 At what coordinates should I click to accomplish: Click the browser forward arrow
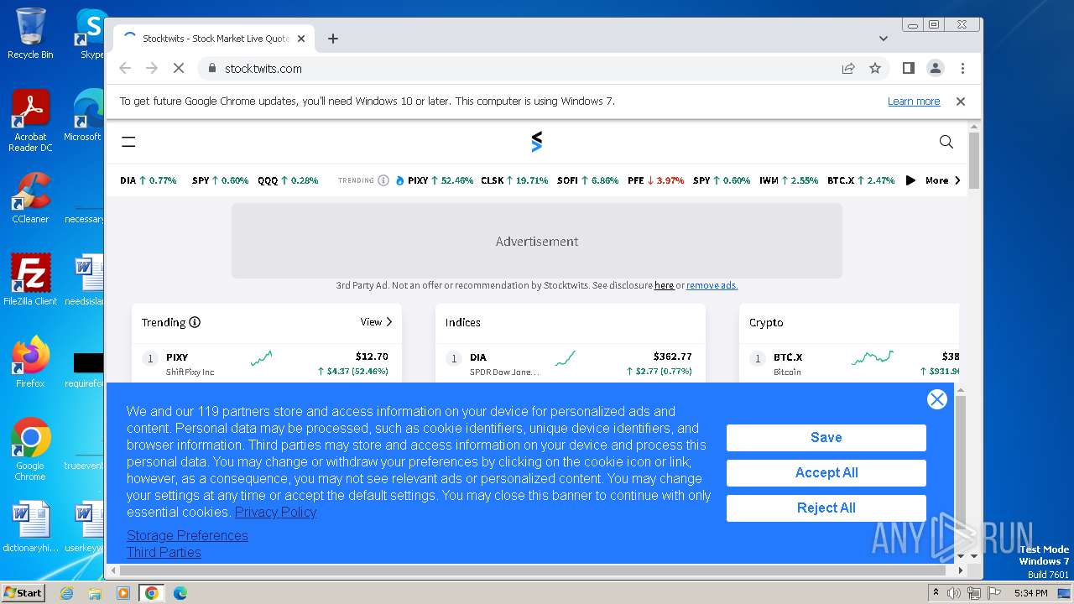[x=152, y=69]
